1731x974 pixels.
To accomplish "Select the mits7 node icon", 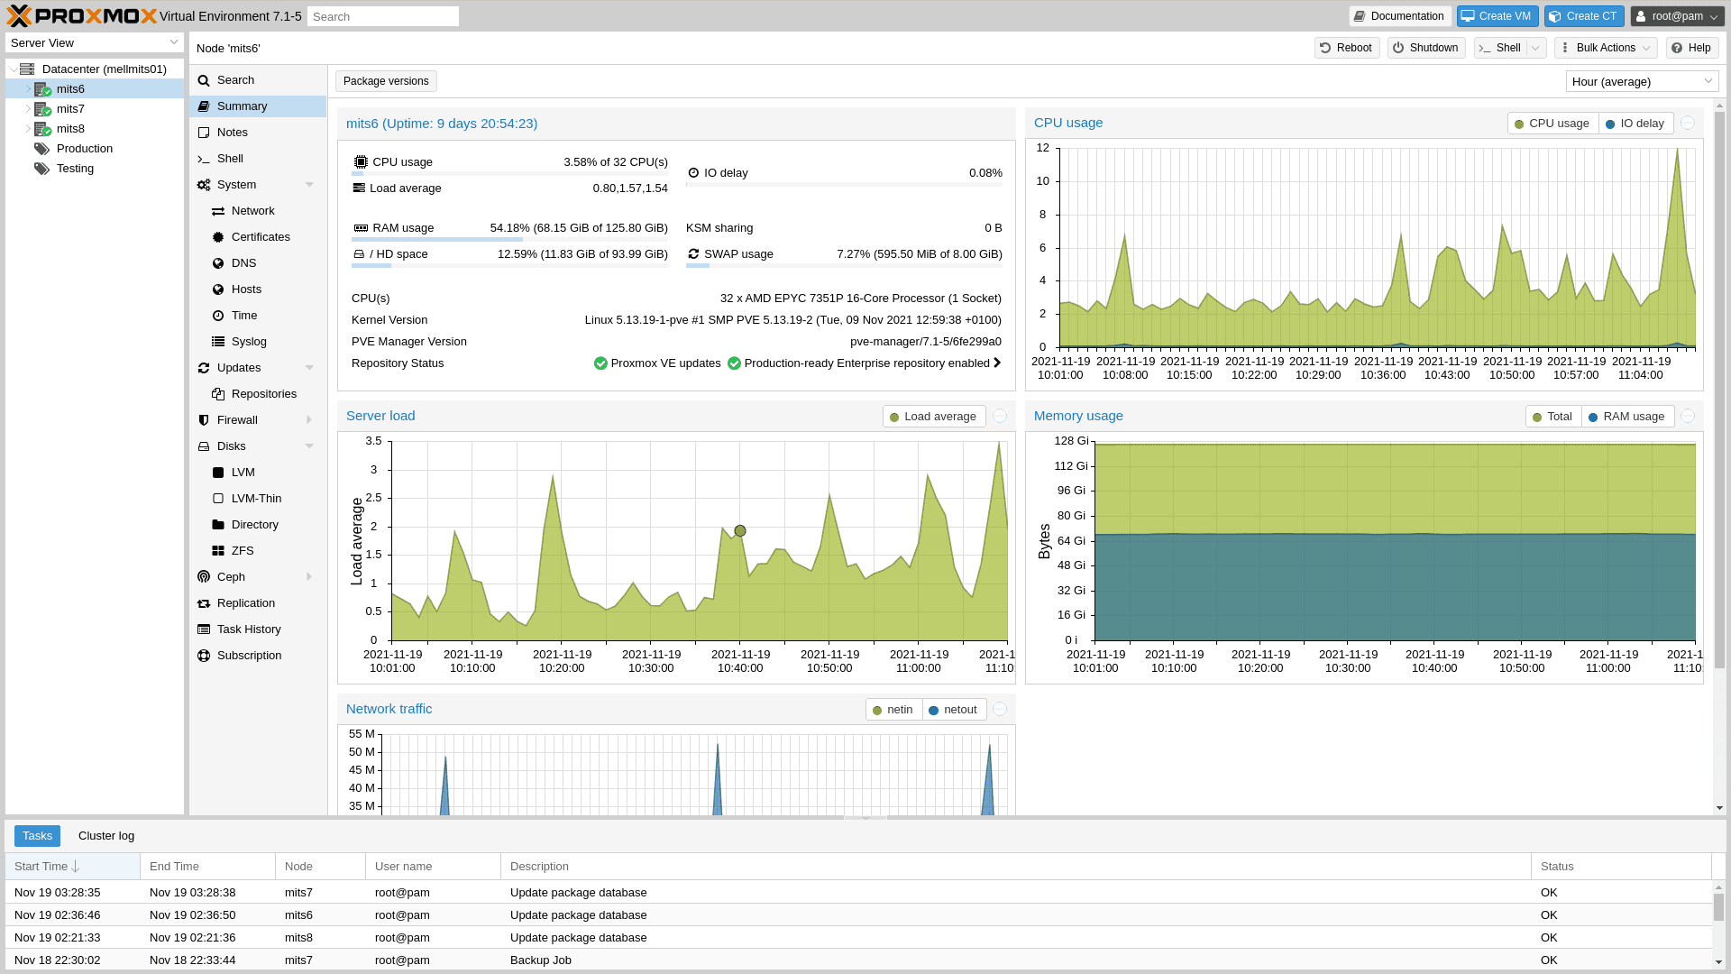I will click(42, 109).
